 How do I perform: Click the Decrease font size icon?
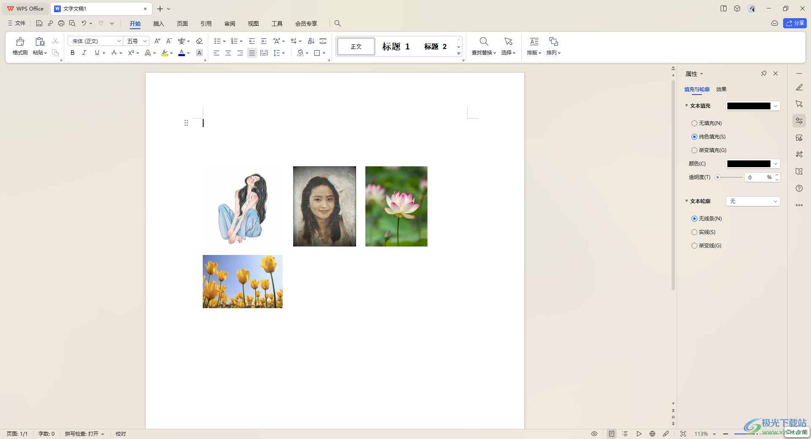click(x=169, y=41)
